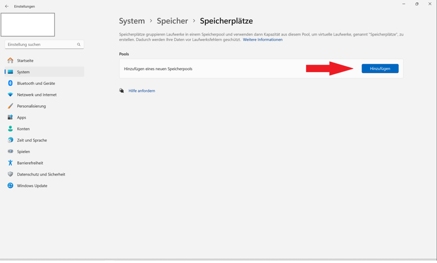
Task: Go to Speicher breadcrumb
Action: 172,21
